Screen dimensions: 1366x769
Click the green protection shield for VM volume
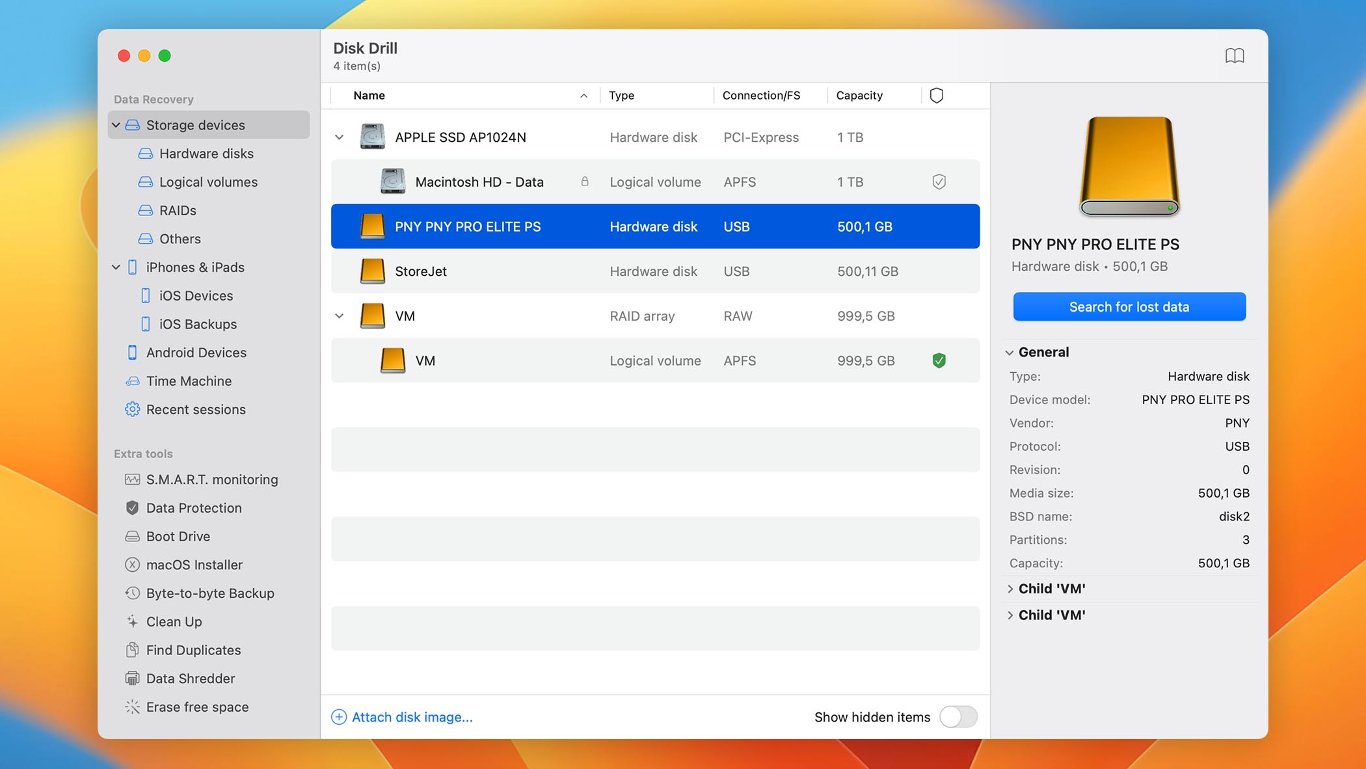939,360
